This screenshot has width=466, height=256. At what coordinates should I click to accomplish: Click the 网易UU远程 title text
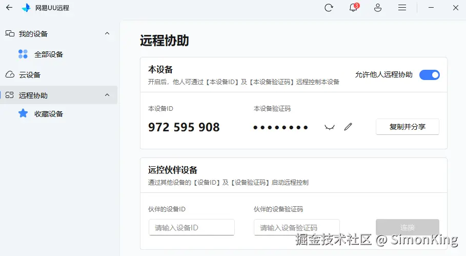click(x=52, y=8)
